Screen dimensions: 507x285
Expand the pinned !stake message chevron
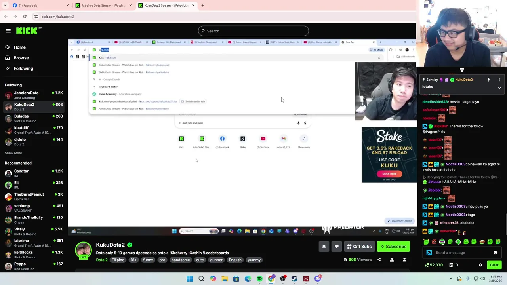(499, 88)
